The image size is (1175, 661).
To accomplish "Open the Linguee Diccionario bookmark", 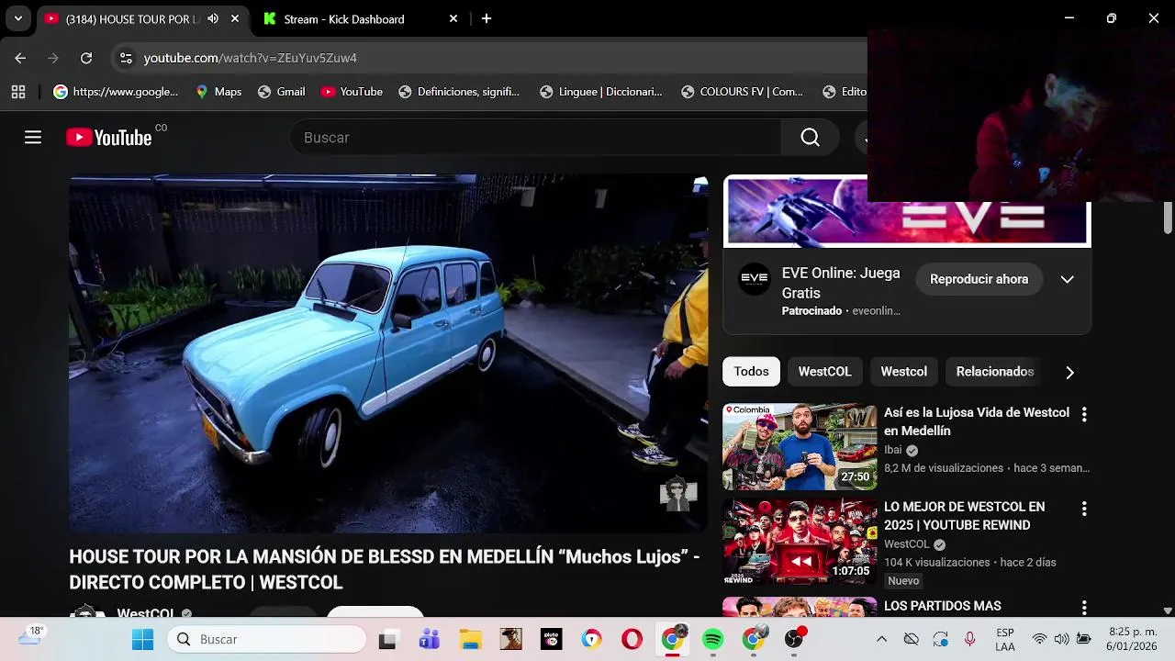I will (601, 92).
